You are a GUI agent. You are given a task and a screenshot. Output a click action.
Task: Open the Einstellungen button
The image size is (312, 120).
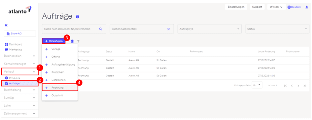tap(236, 7)
